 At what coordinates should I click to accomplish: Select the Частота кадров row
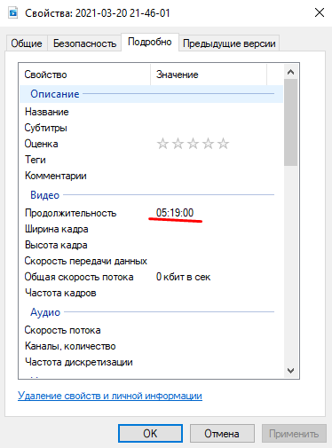151,293
